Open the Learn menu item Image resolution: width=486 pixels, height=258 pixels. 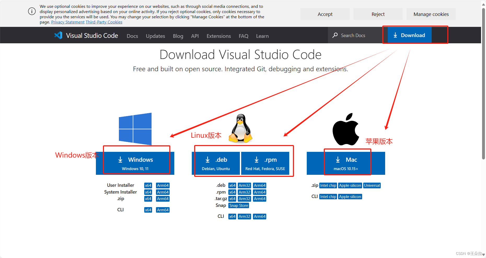click(x=262, y=36)
